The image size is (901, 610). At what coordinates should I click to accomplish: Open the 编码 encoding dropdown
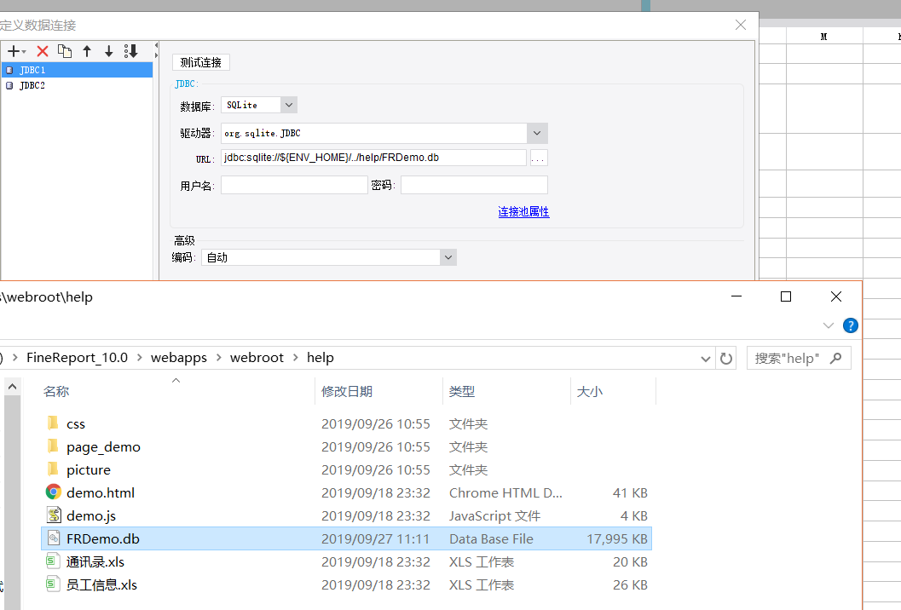pyautogui.click(x=448, y=257)
